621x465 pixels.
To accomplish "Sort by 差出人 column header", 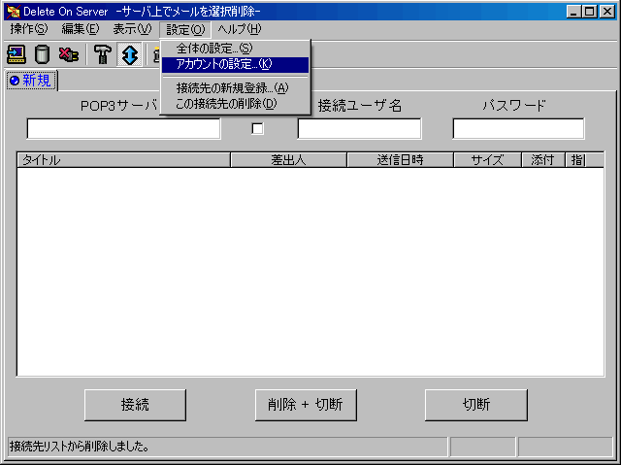I will pos(288,160).
